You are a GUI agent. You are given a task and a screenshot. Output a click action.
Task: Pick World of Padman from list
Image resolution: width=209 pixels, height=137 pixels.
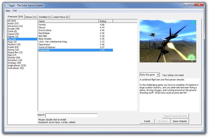47,47
